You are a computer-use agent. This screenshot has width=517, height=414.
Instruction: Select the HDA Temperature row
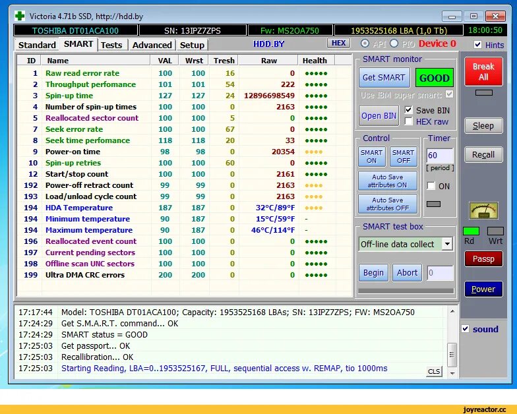pos(185,208)
